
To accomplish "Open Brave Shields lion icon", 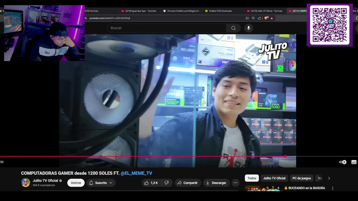I will click(266, 18).
